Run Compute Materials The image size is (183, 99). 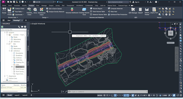115,9
